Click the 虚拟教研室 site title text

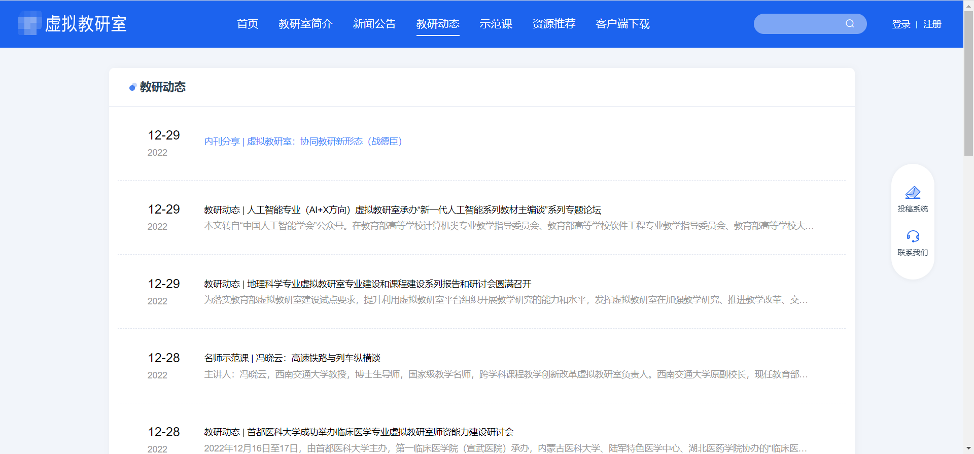tap(86, 24)
